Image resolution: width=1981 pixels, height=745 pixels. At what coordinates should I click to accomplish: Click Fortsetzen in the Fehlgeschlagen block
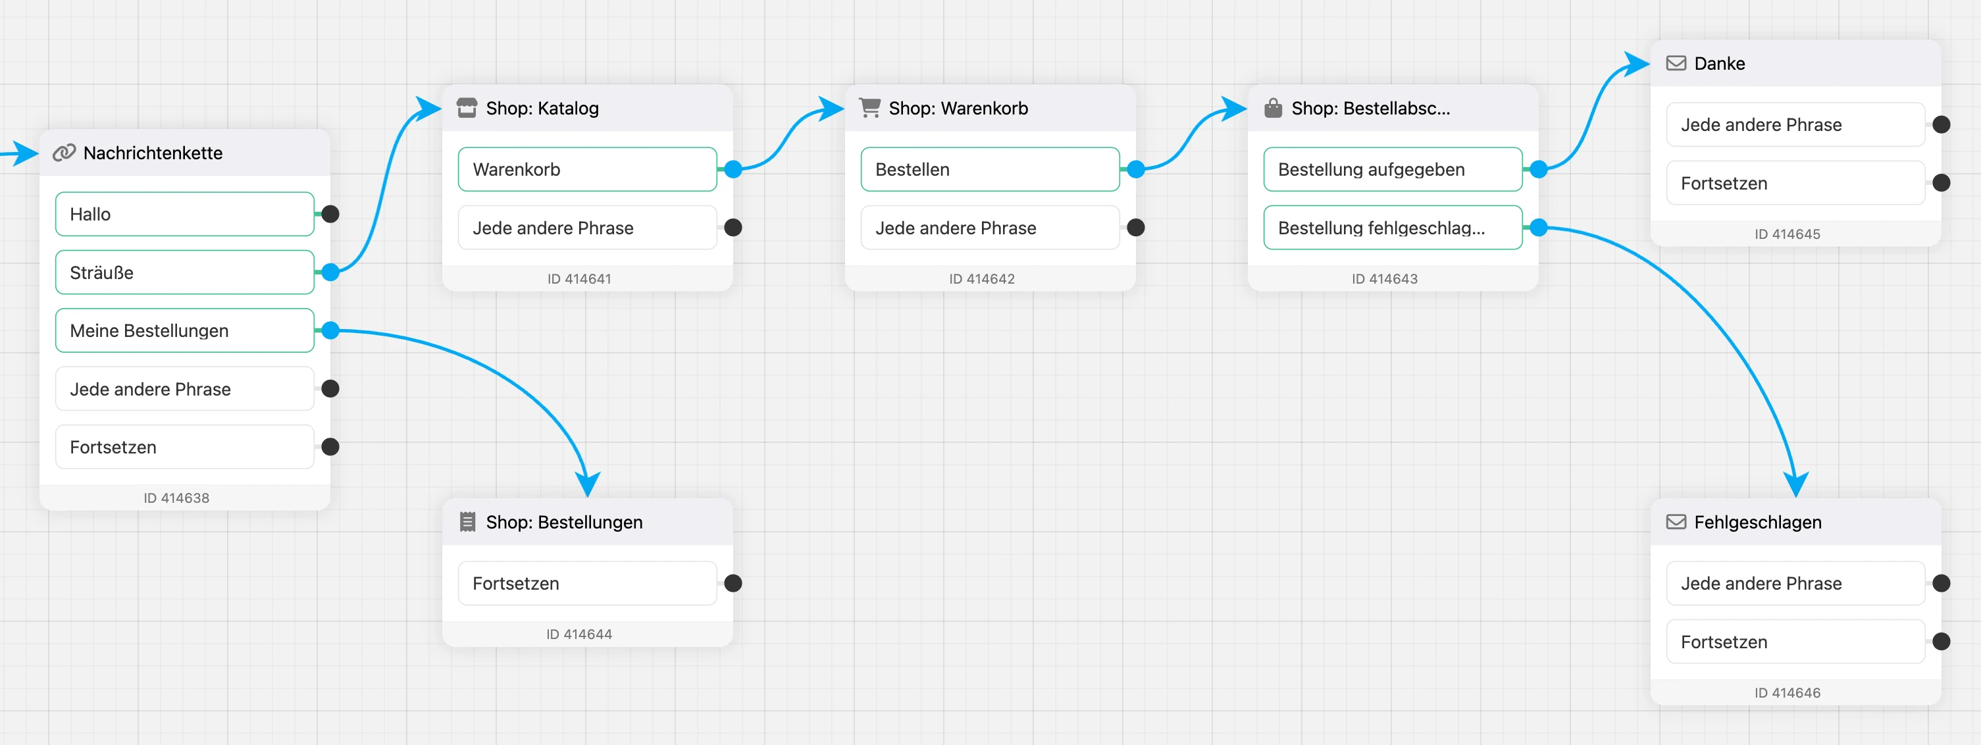[1795, 642]
